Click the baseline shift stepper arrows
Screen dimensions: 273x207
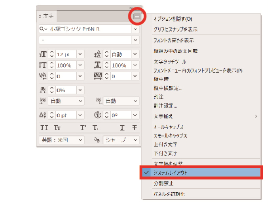51,115
